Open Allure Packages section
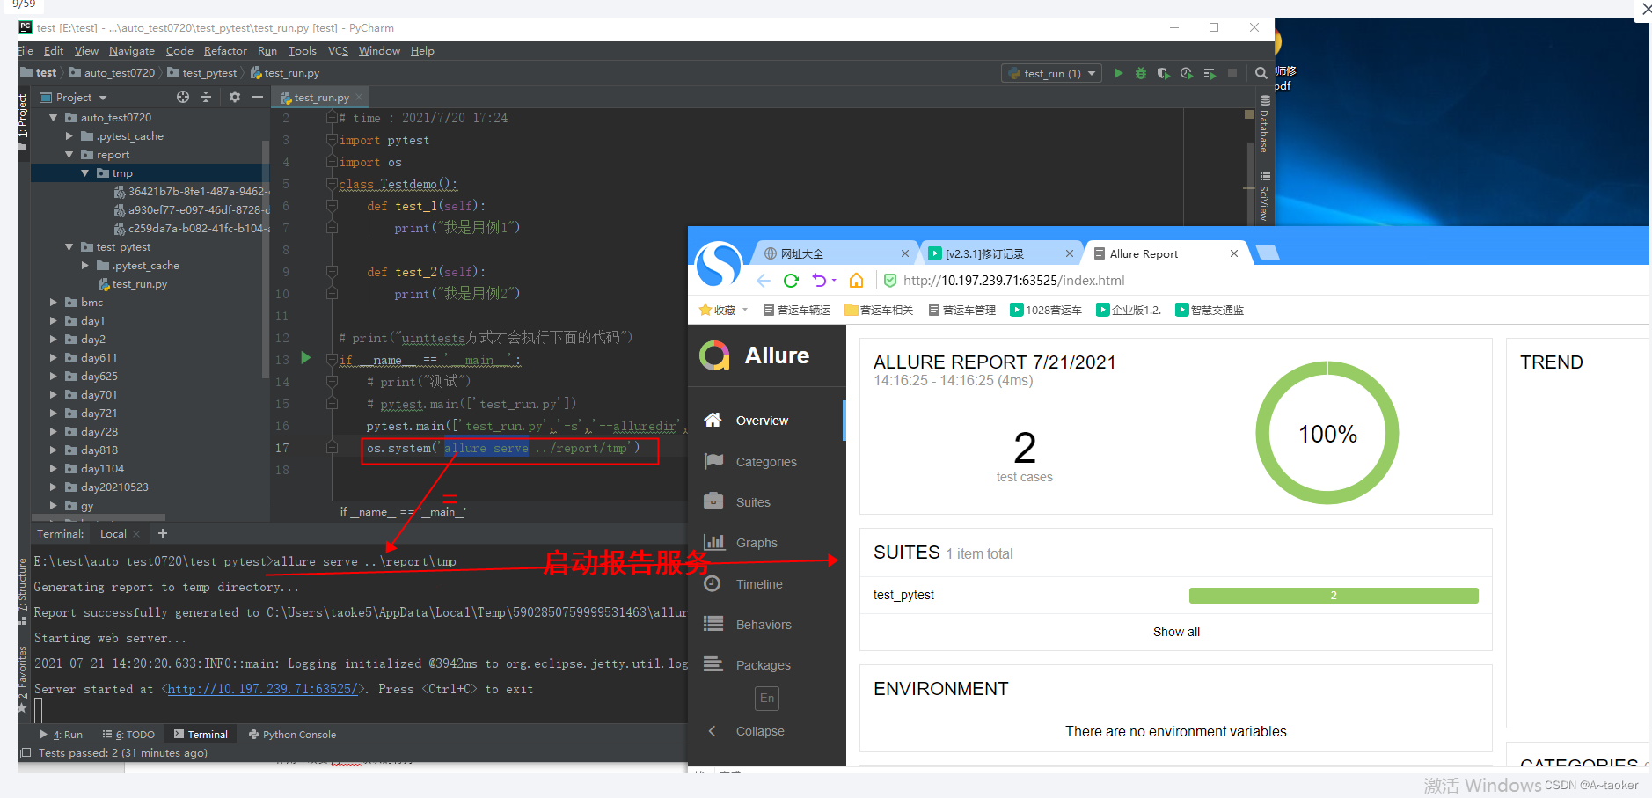This screenshot has height=798, width=1652. pos(766,665)
